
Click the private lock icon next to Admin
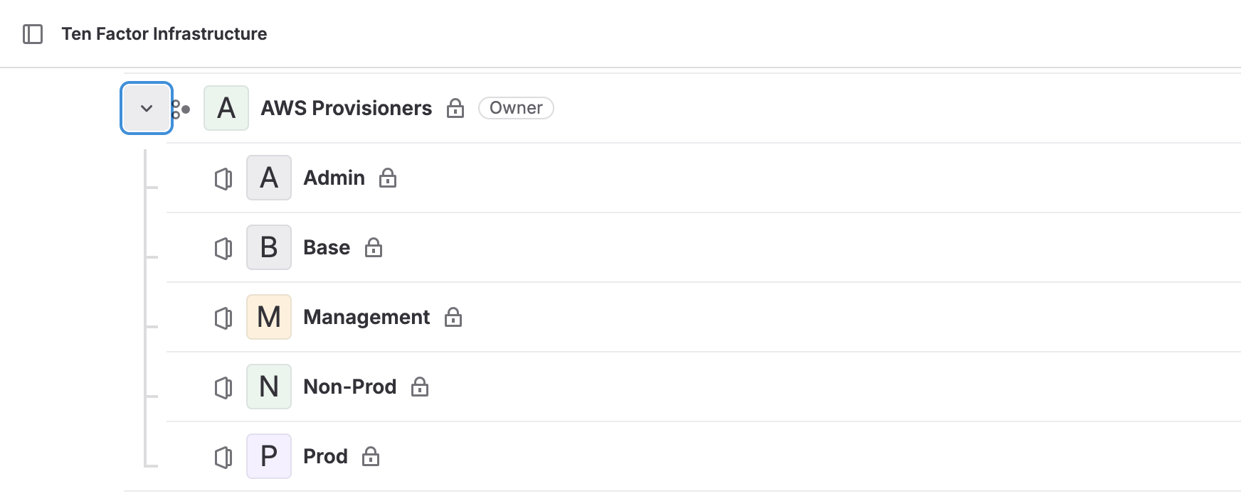388,178
